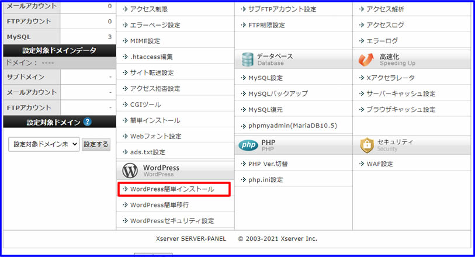Click the セキュリティ section heading
This screenshot has height=257, width=475.
[396, 142]
